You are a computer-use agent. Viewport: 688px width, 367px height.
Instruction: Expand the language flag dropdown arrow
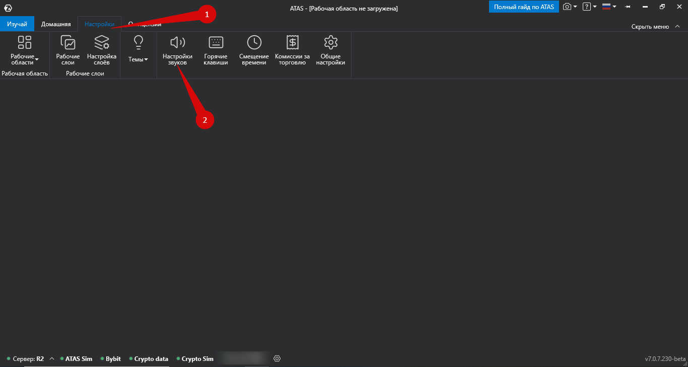click(614, 7)
